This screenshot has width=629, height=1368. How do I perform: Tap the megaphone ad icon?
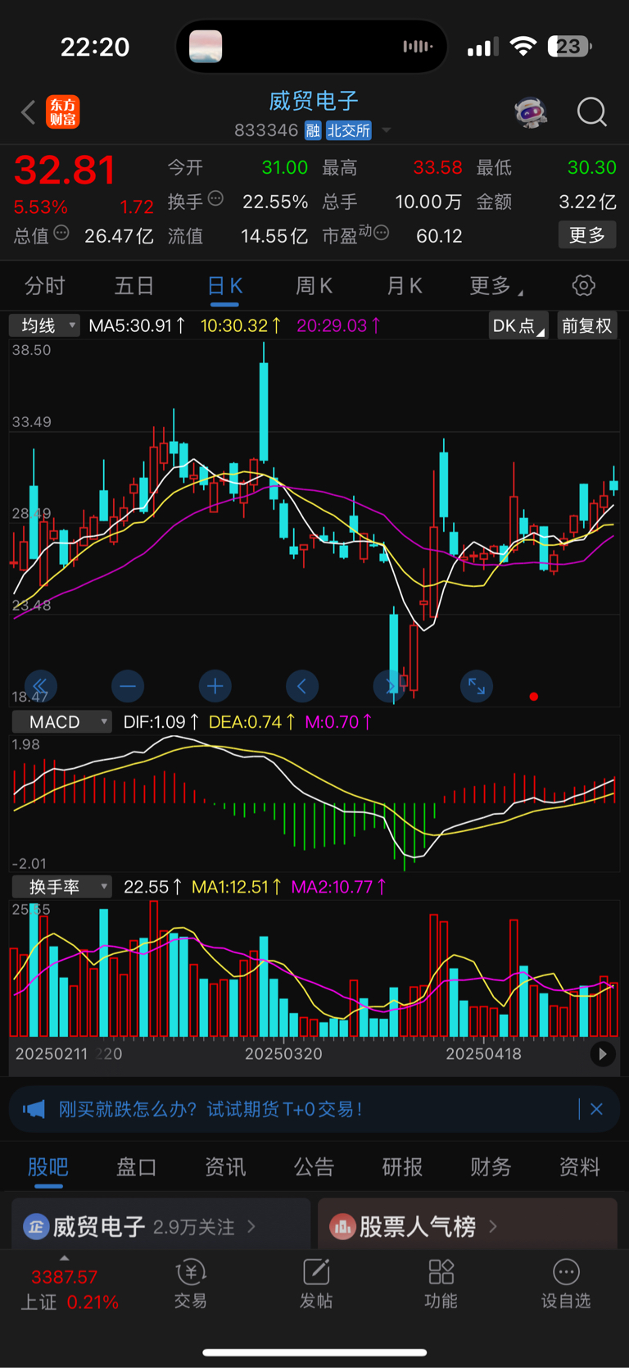[34, 1109]
